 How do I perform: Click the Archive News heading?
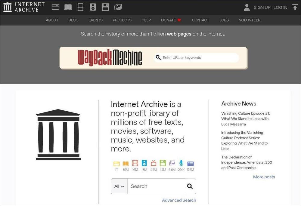tap(239, 103)
